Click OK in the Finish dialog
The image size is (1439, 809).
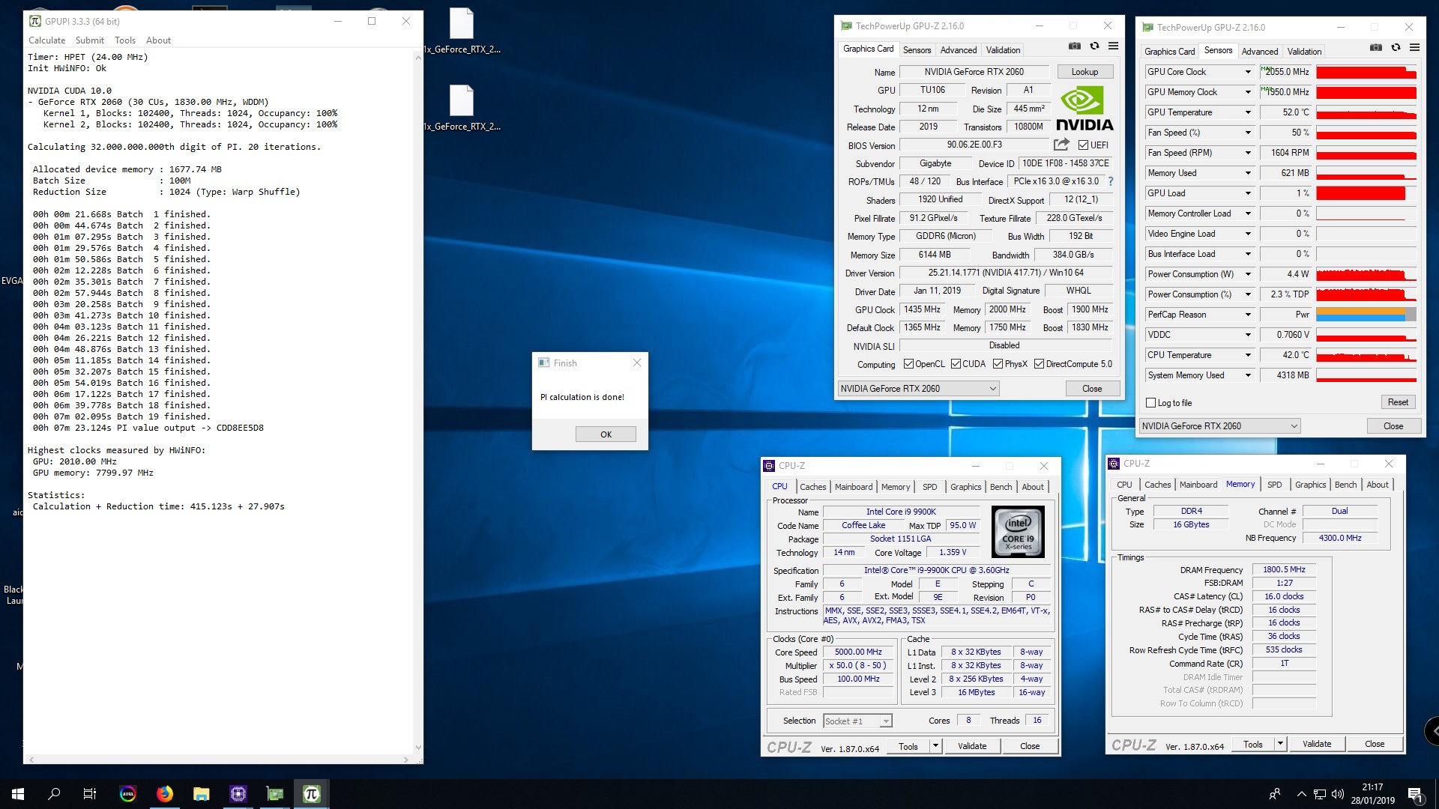pyautogui.click(x=606, y=434)
